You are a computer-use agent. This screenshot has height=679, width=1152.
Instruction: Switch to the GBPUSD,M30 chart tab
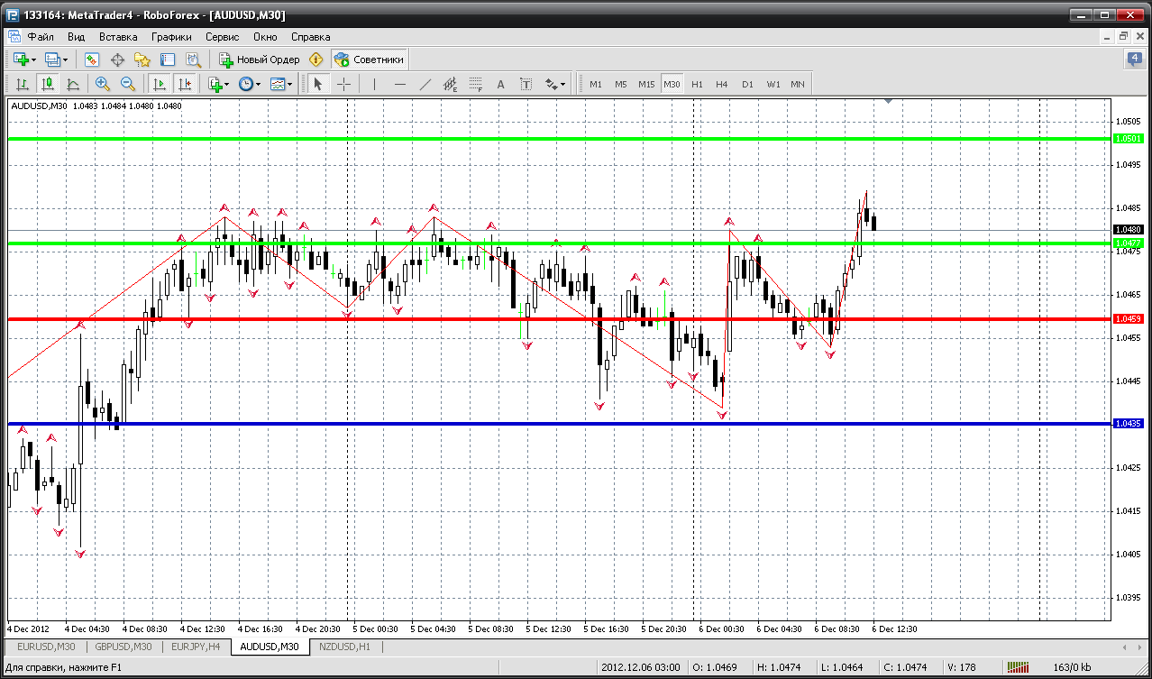123,647
